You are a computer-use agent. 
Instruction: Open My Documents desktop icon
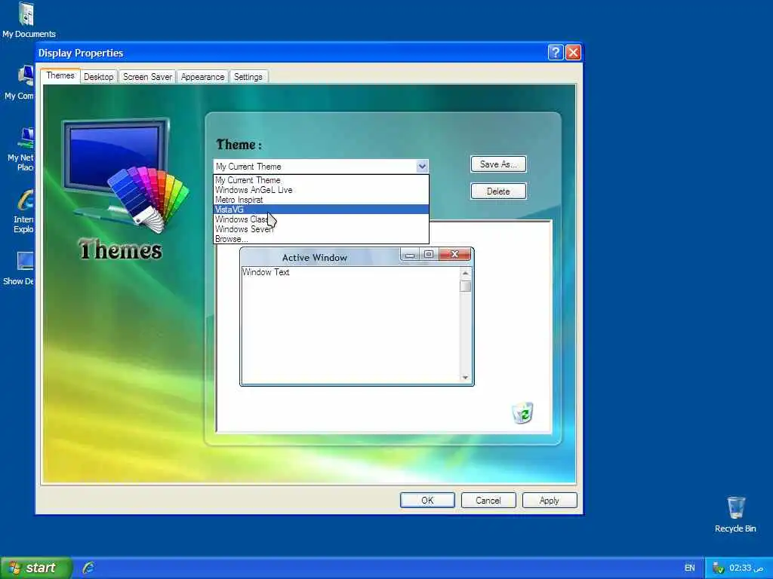point(27,20)
